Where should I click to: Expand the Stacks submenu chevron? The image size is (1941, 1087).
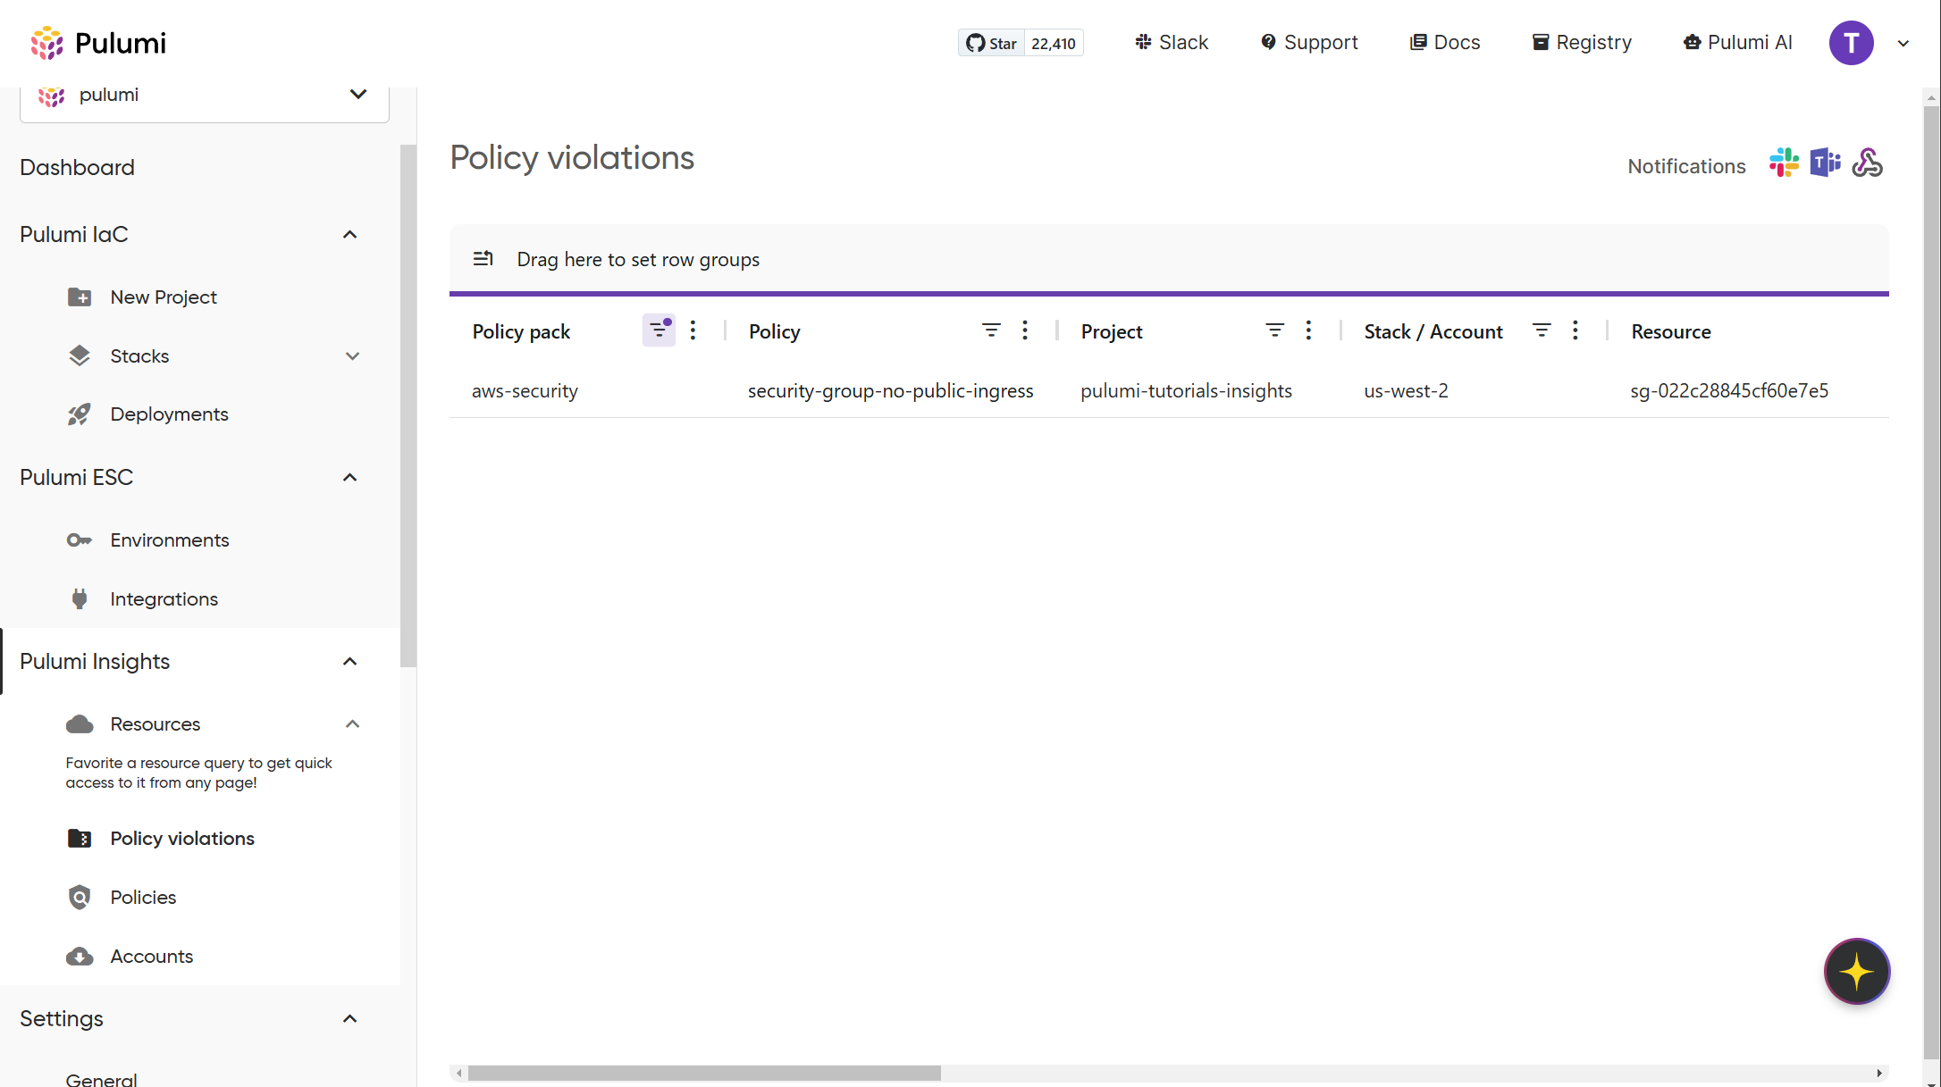pyautogui.click(x=352, y=356)
